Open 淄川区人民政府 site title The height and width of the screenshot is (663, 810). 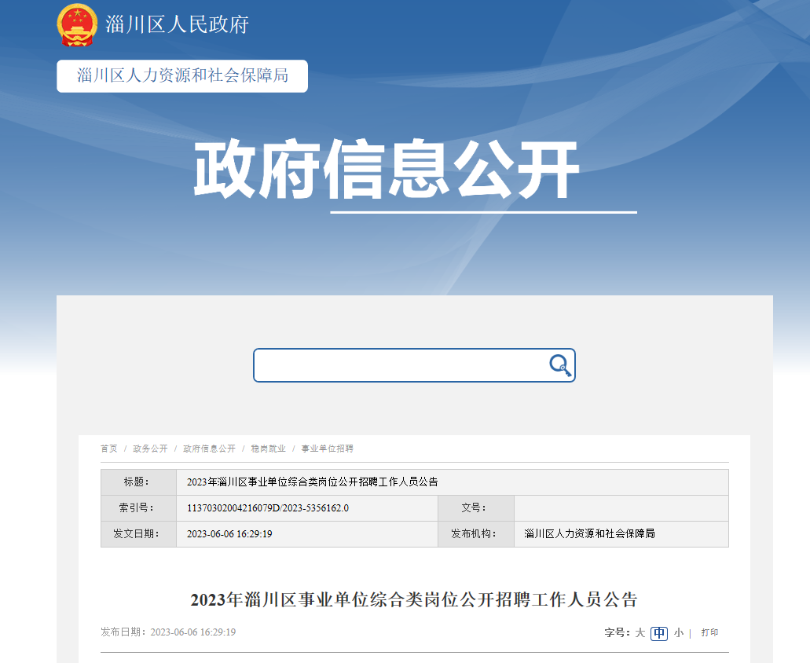pos(178,24)
